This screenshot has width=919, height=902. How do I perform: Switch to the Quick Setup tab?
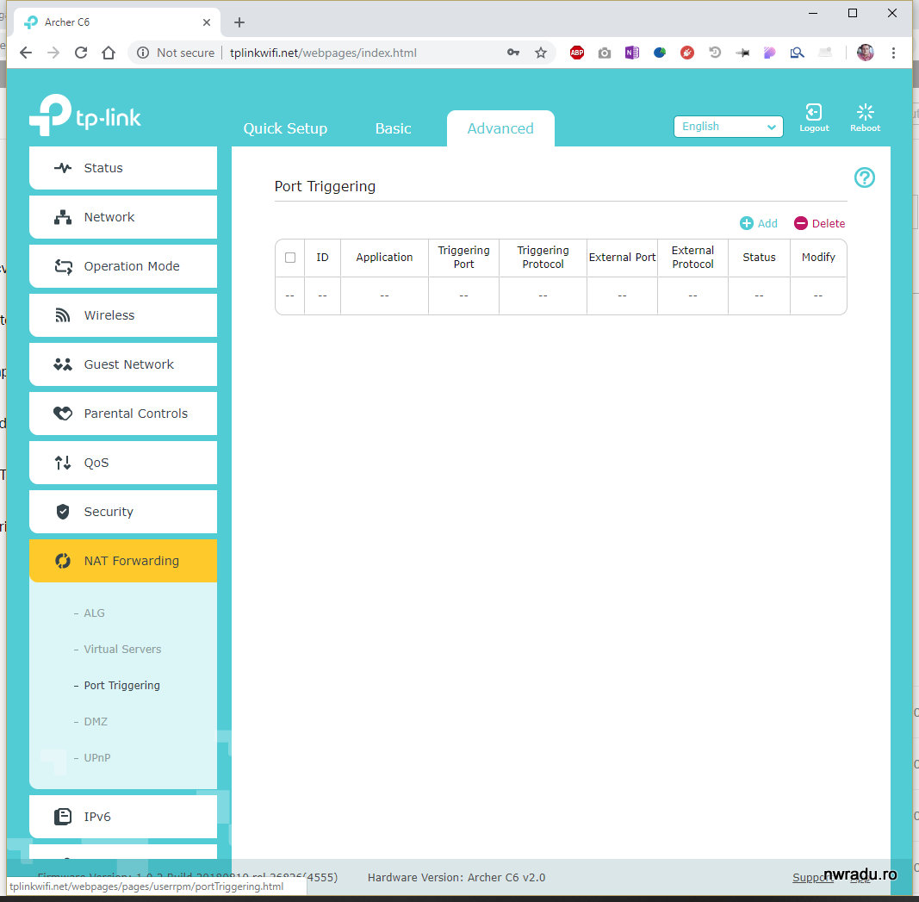pyautogui.click(x=285, y=128)
